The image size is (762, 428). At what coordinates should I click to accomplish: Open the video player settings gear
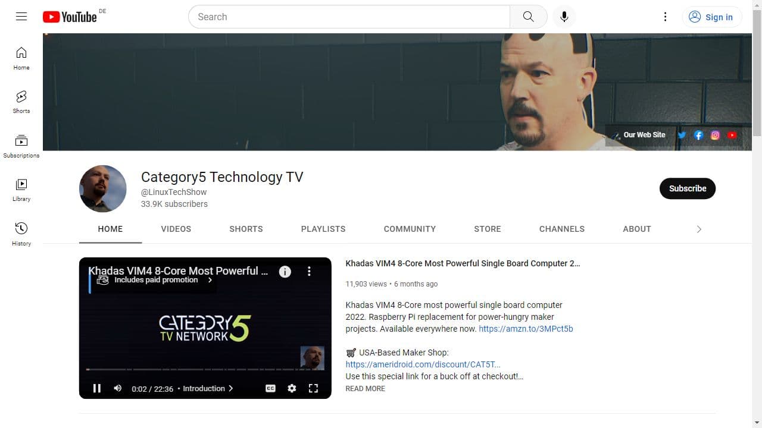click(292, 388)
